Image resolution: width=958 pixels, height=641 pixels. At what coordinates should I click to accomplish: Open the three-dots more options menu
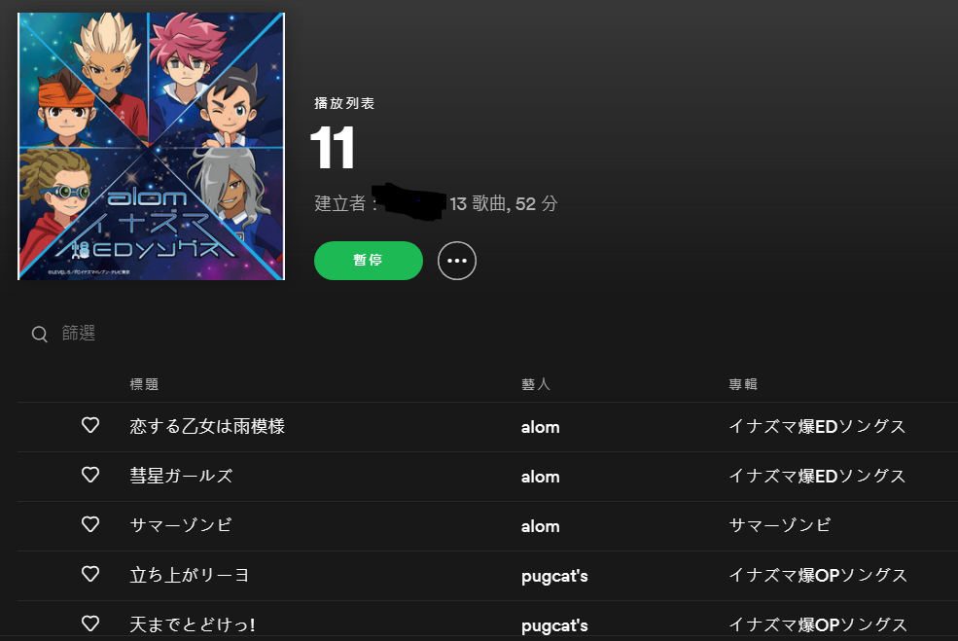[457, 261]
